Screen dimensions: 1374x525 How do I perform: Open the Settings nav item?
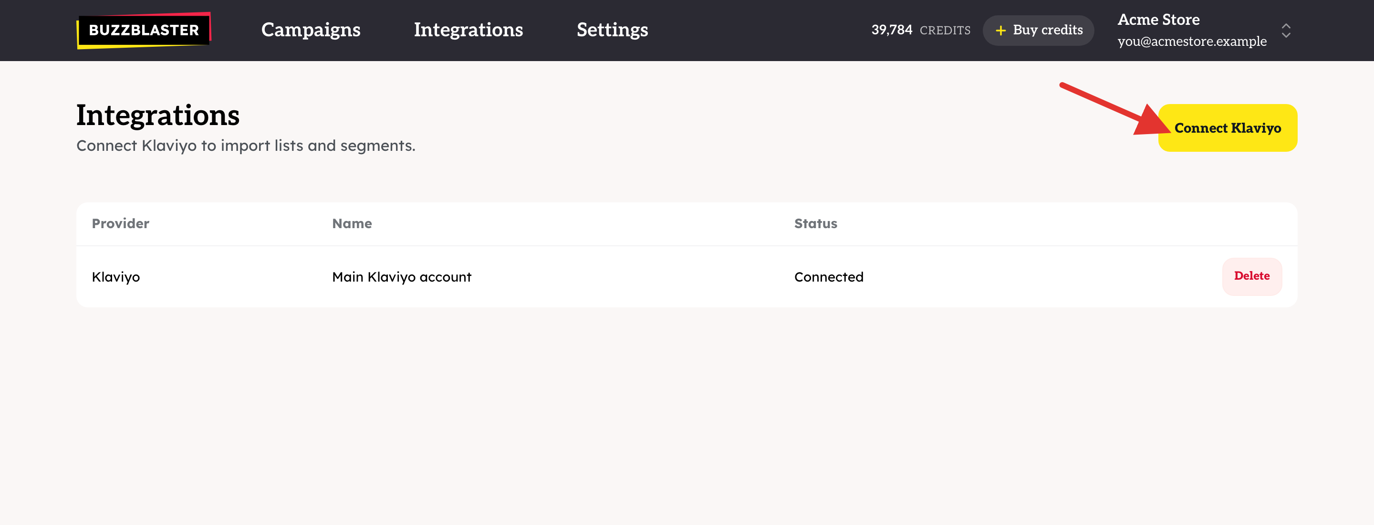(612, 30)
